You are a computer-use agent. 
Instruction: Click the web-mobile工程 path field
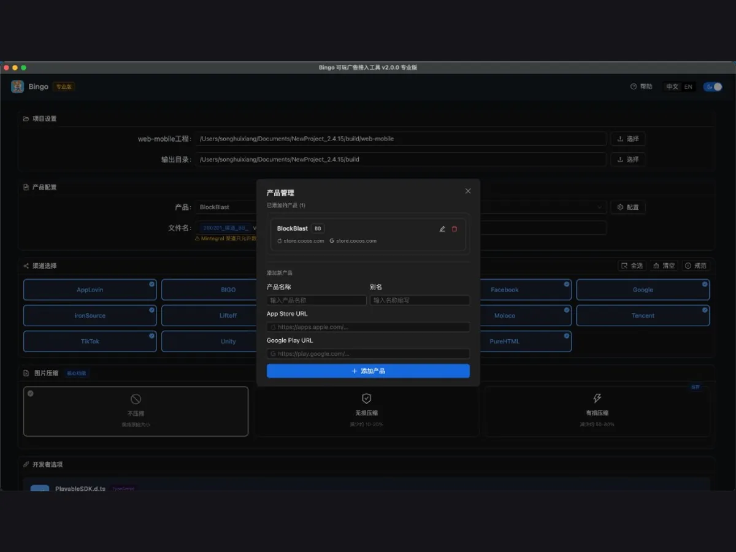tap(401, 139)
